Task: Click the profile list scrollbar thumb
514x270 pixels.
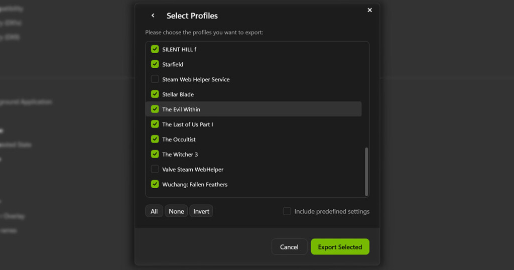Action: click(x=366, y=171)
